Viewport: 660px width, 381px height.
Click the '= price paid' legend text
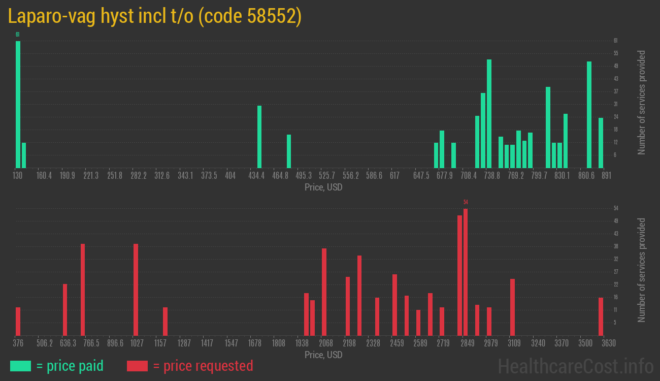(70, 366)
